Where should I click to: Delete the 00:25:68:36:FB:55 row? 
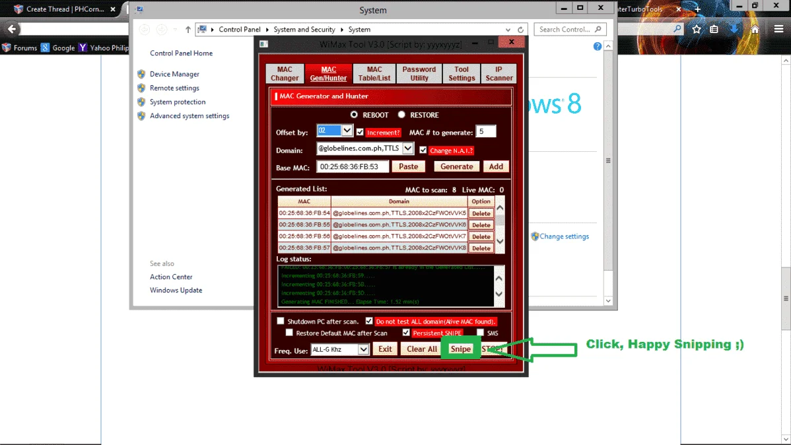click(481, 225)
